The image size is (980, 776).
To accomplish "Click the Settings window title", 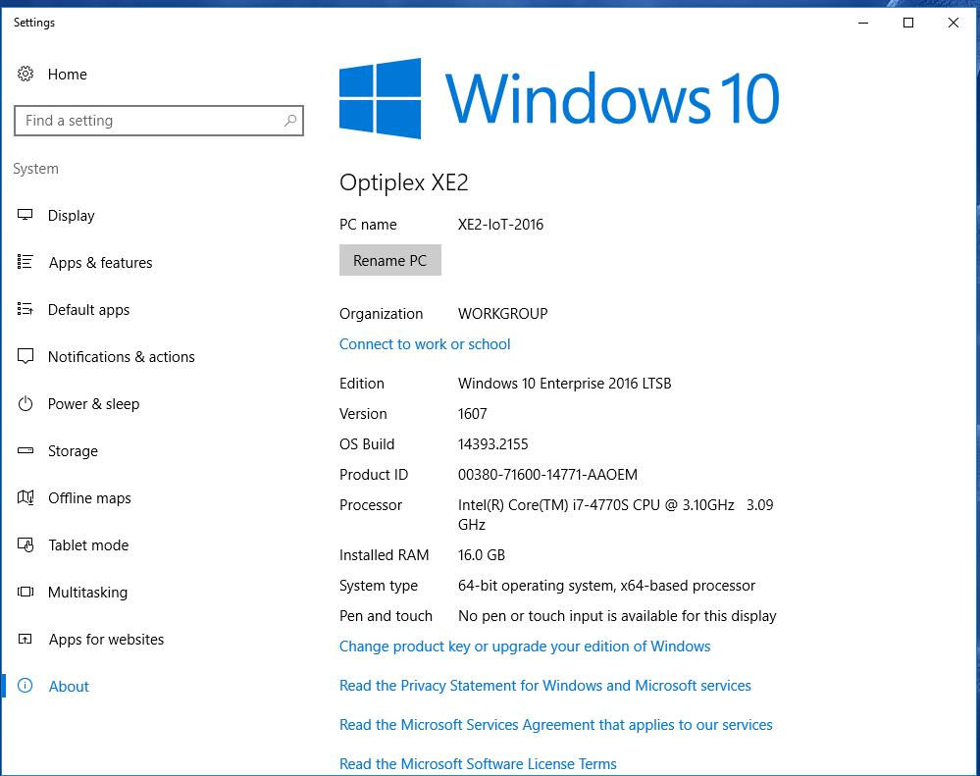I will [x=34, y=23].
